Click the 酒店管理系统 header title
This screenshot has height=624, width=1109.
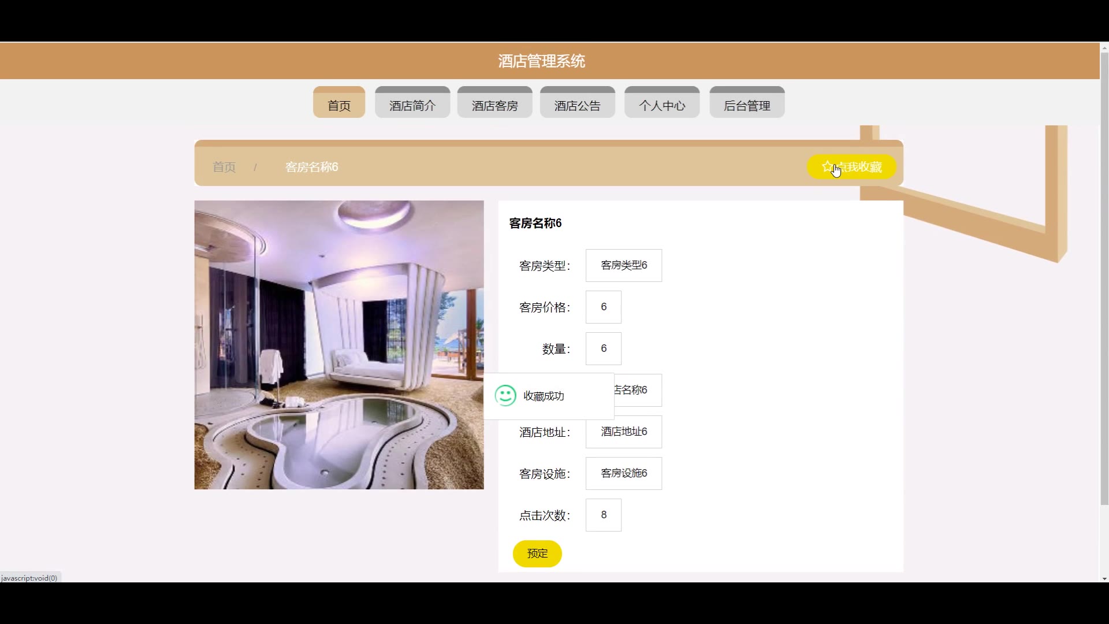(542, 61)
